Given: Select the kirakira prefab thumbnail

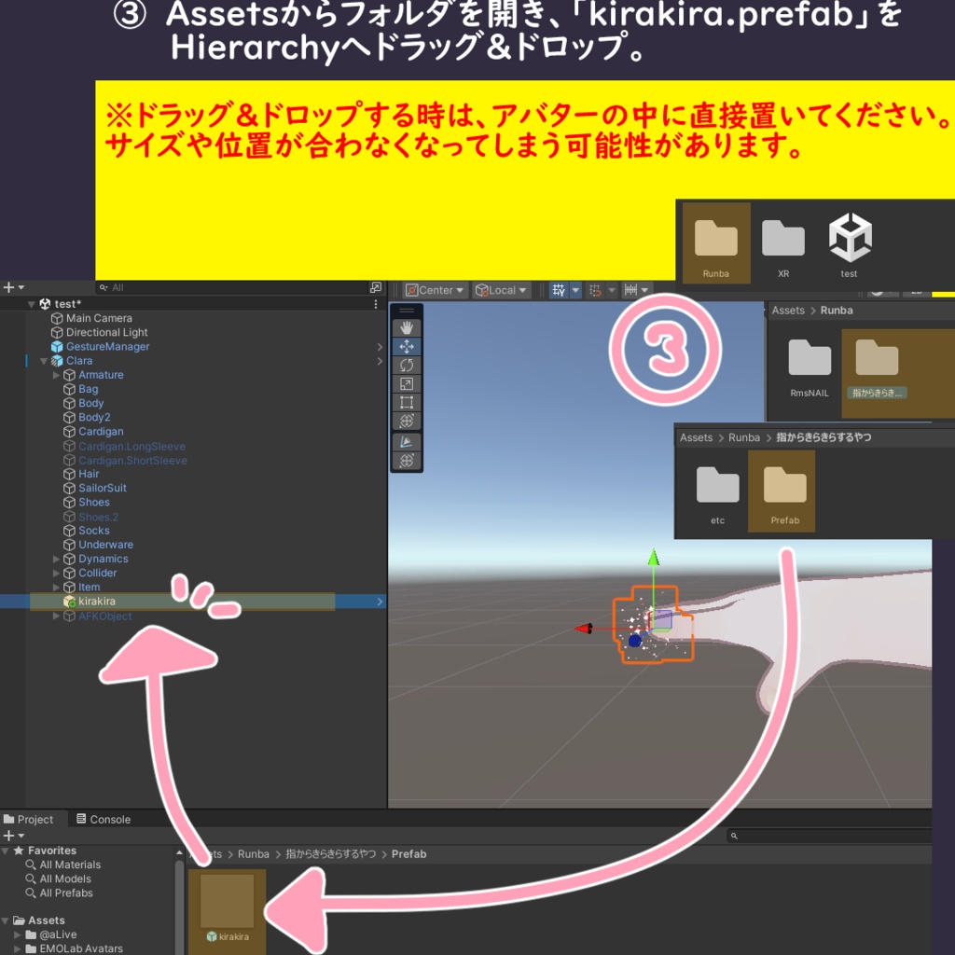Looking at the screenshot, I should (228, 900).
